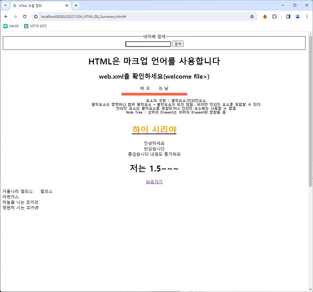Open a new tab with the plus button
This screenshot has height=292, width=313.
pos(76,5)
